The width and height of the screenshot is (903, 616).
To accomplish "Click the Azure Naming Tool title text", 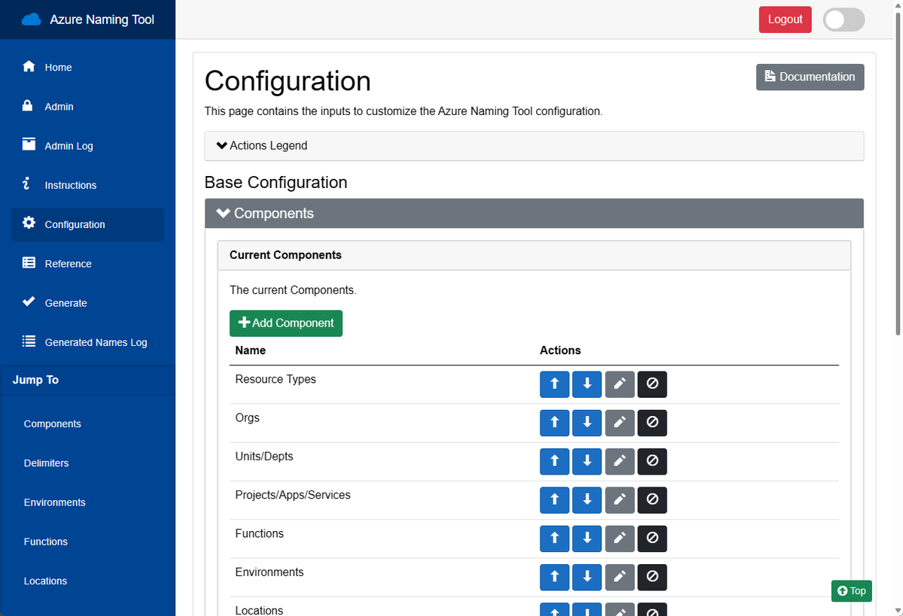I will (x=102, y=20).
